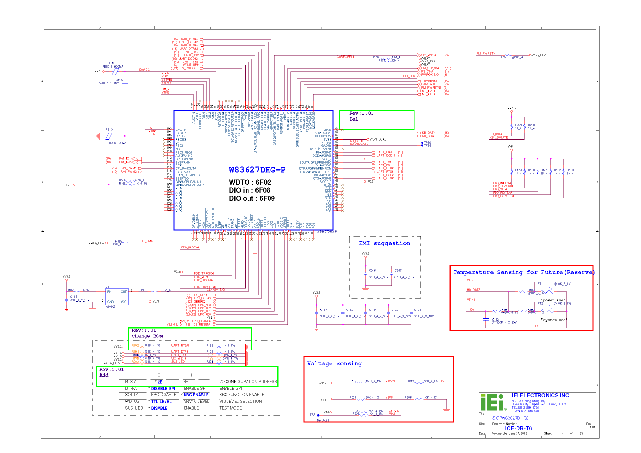Click the 'SIO_SMI' net label
The width and height of the screenshot is (641, 453).
point(146,241)
